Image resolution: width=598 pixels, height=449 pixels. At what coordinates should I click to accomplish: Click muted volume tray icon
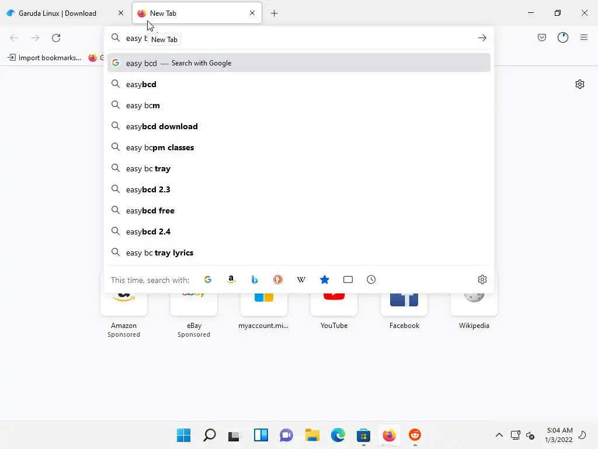point(530,435)
